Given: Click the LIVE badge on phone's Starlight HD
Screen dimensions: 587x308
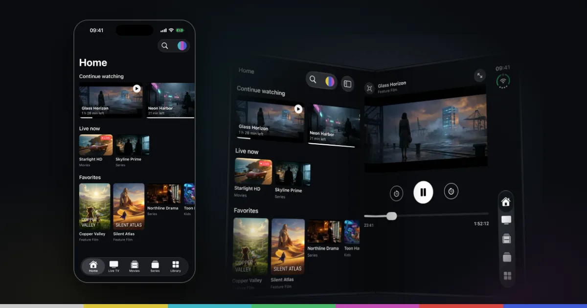Looking at the screenshot, I should (106, 138).
